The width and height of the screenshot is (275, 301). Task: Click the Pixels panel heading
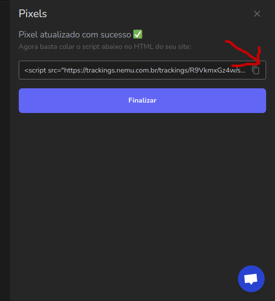pos(33,14)
